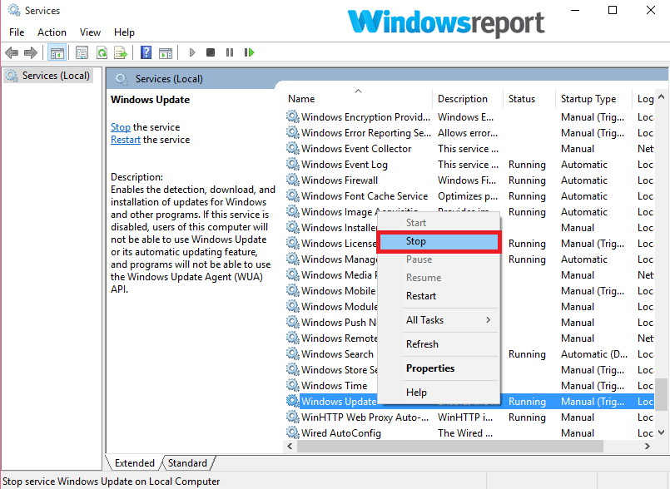Select WinHTTP Web Proxy Auto service row

coord(469,417)
